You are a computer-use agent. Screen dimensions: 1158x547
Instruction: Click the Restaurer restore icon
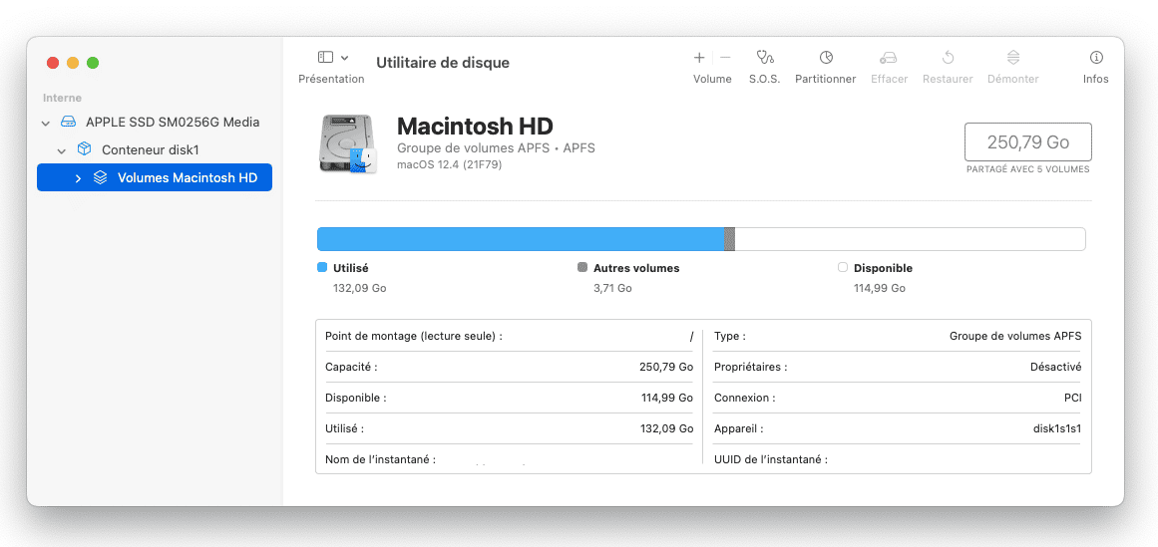click(949, 58)
